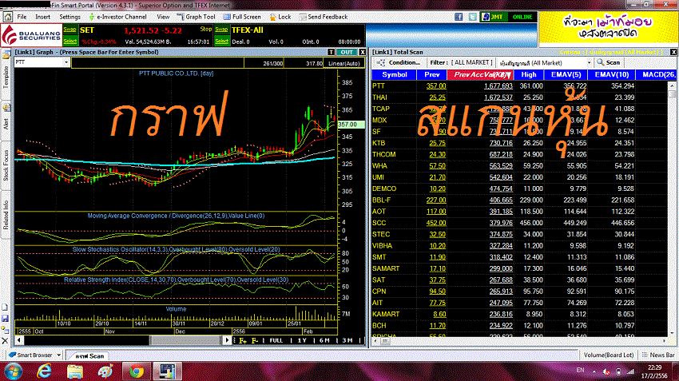The image size is (679, 381).
Task: Open the PTT symbol dropdown in Graph
Action: point(66,62)
